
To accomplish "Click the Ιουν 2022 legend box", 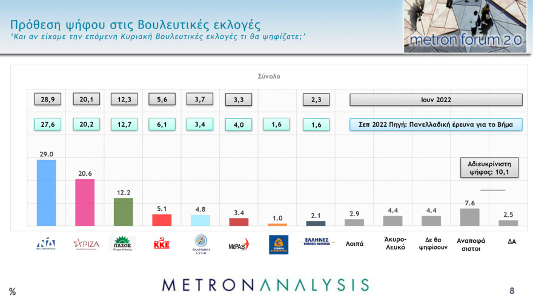I will [435, 100].
